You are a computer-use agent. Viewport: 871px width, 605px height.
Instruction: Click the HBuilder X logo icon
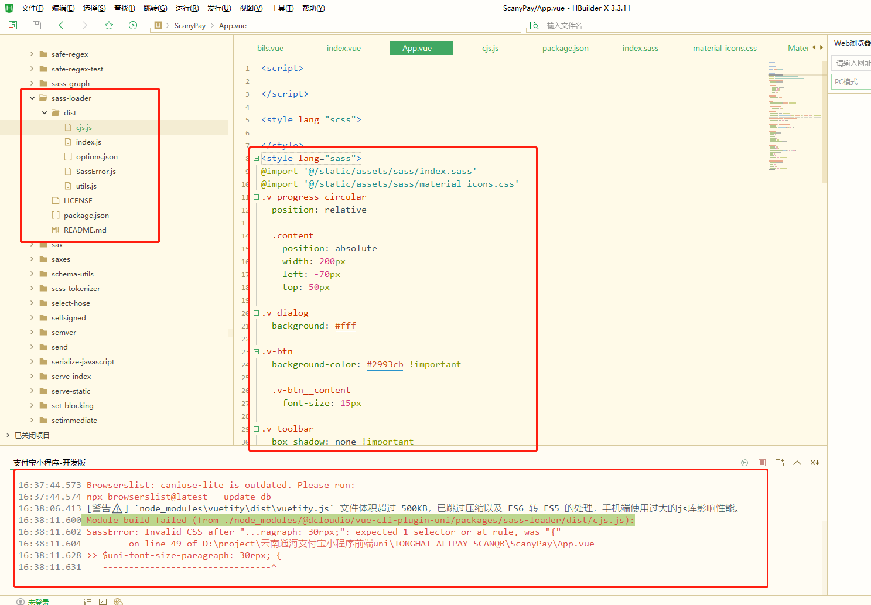pos(9,8)
